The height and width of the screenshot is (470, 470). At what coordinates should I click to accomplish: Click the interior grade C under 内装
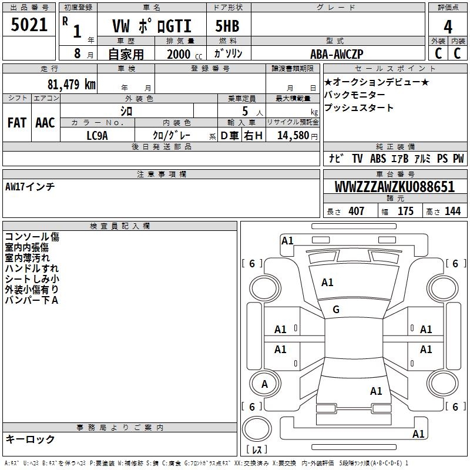[x=457, y=53]
